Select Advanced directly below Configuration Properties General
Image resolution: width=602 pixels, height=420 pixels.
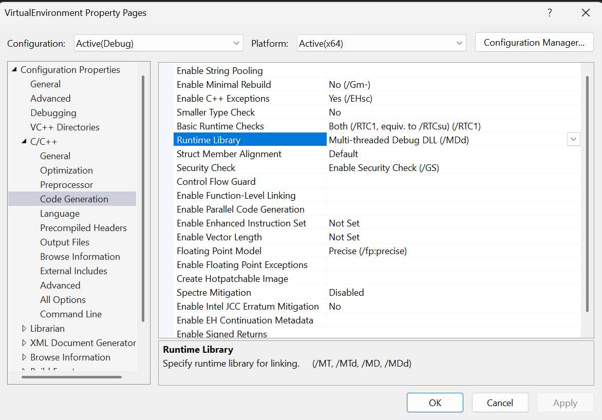[x=50, y=98]
